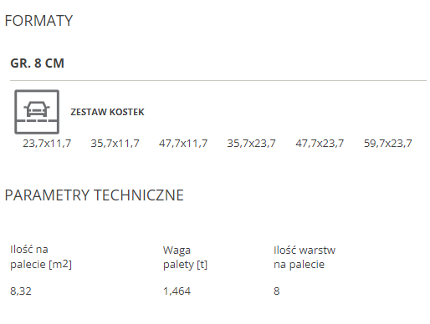Click the FORMATY section heading

click(38, 21)
